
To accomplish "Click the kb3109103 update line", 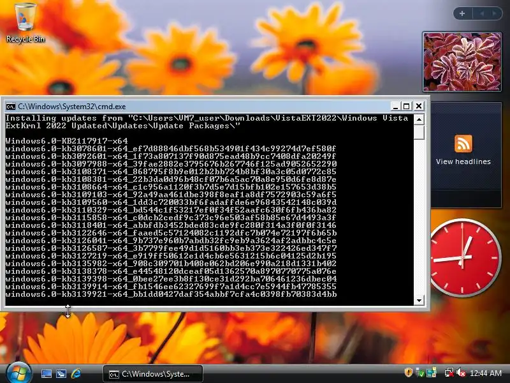I will click(171, 195).
